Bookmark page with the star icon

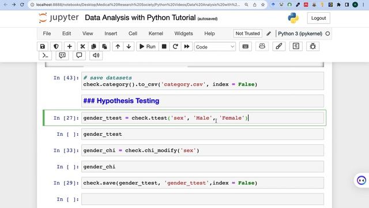click(x=263, y=5)
